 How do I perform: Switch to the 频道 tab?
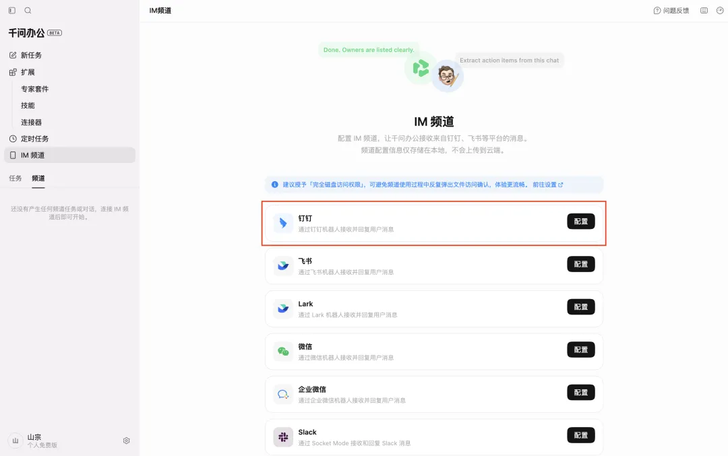[x=38, y=178]
